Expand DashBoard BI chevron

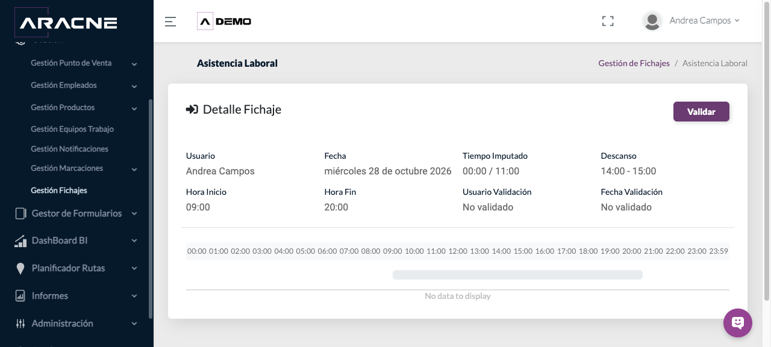coord(134,241)
